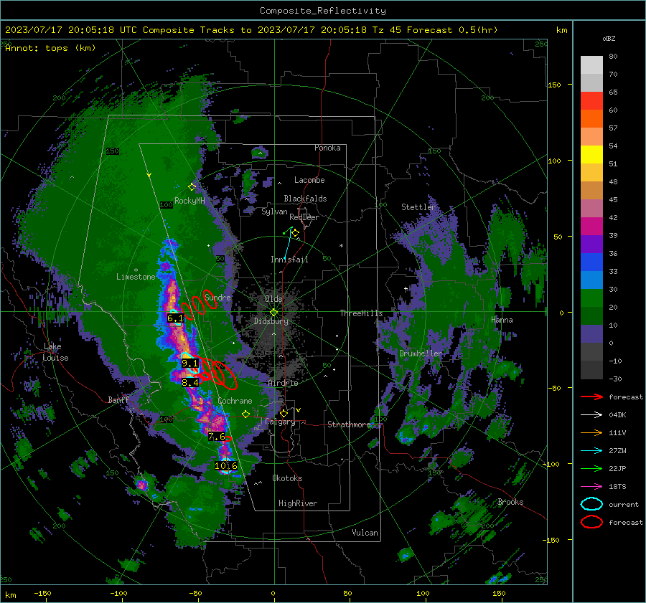Click the Limestone map label
The image size is (646, 603).
tap(136, 277)
